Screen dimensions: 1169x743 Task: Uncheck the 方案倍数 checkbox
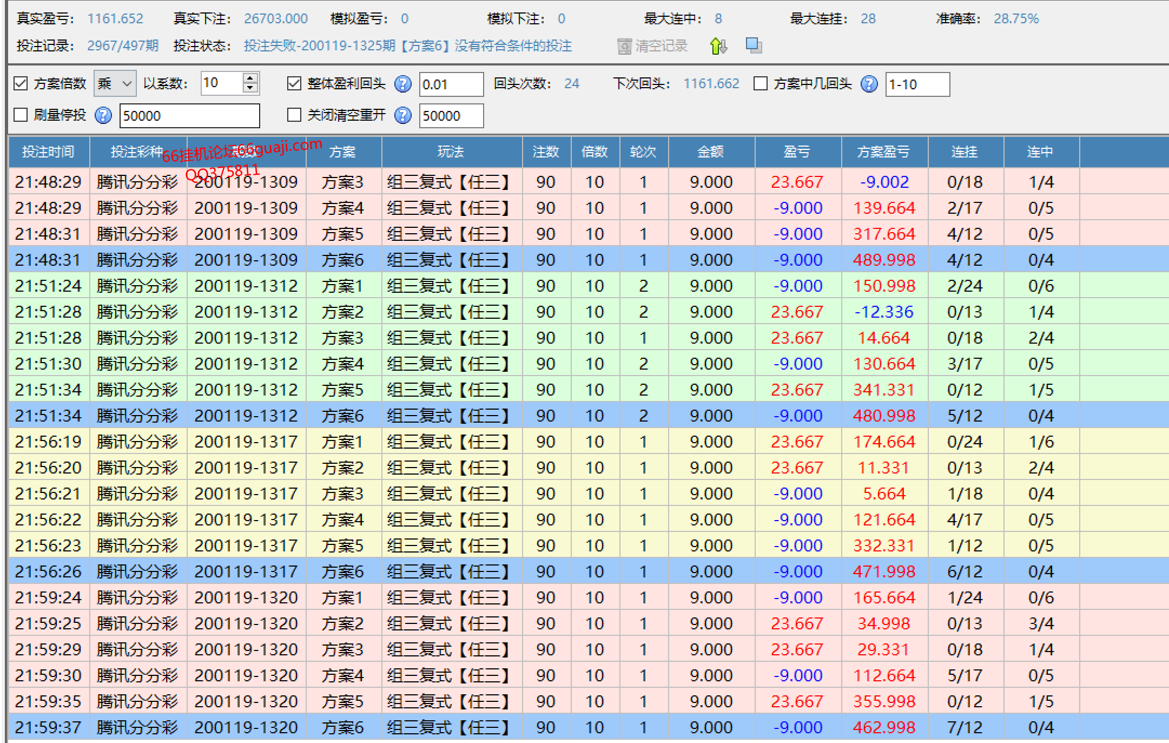[21, 83]
